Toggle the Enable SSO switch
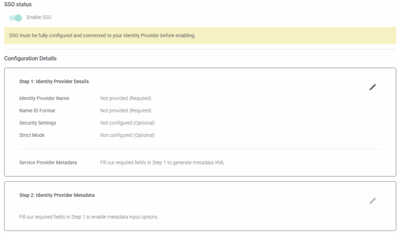 (16, 17)
